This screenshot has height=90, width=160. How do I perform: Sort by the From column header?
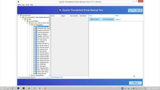[55, 16]
